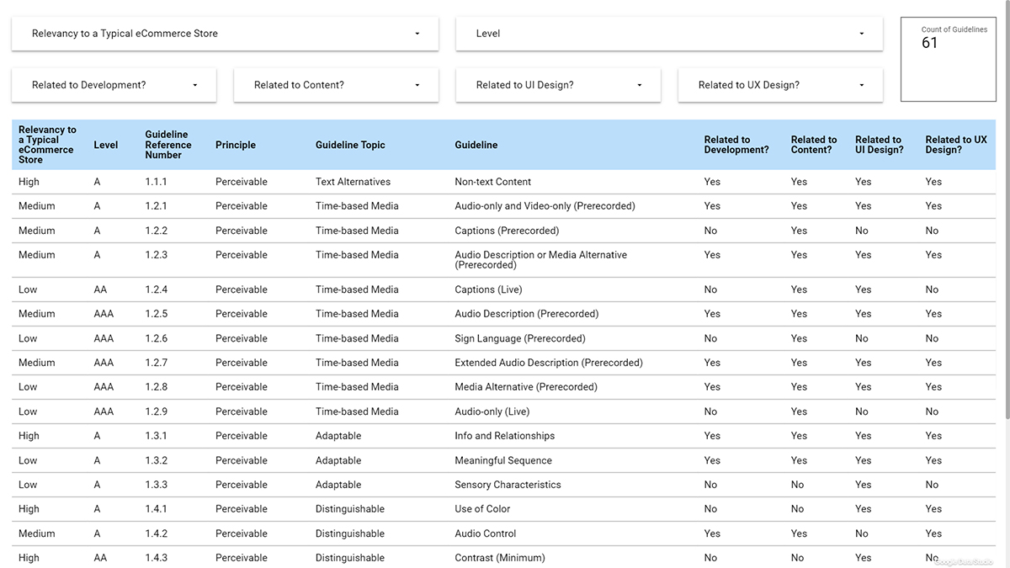Click the Related to UX Design? column header
The image size is (1010, 568).
(x=956, y=145)
